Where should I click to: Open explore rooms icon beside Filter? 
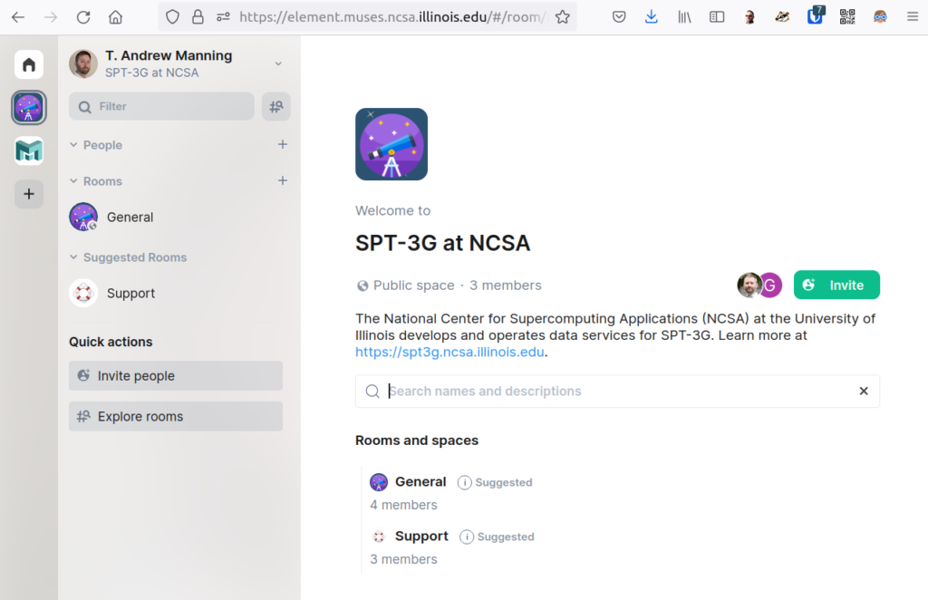275,107
